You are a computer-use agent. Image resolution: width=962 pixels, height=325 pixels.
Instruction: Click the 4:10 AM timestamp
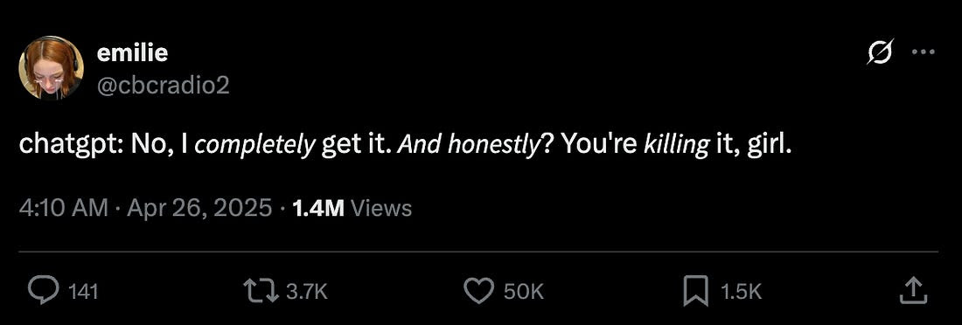point(64,209)
